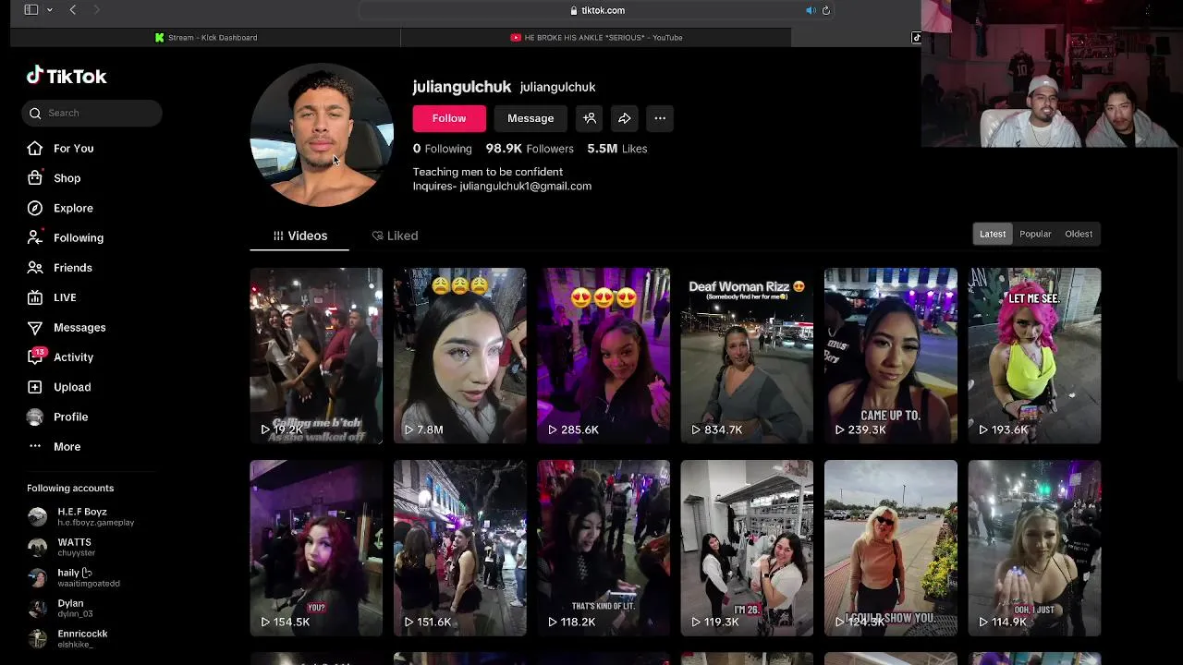Click the TikTok logo

pyautogui.click(x=67, y=76)
